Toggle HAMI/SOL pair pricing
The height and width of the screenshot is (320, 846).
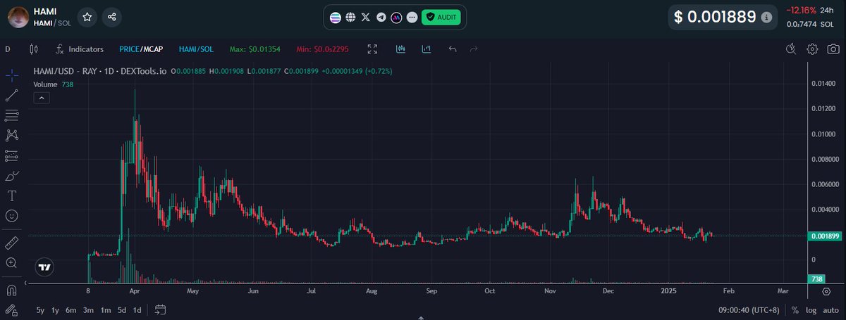pos(196,49)
